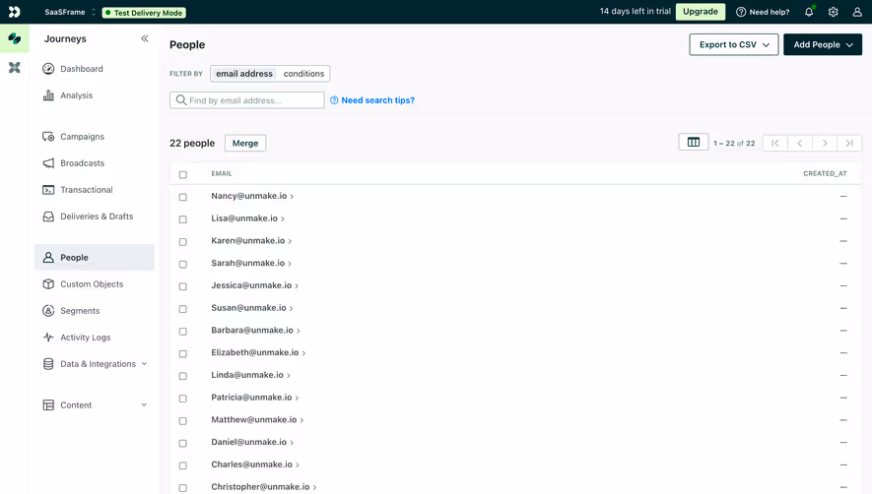The width and height of the screenshot is (872, 494).
Task: Click the Activity Logs pulse icon
Action: tap(48, 338)
